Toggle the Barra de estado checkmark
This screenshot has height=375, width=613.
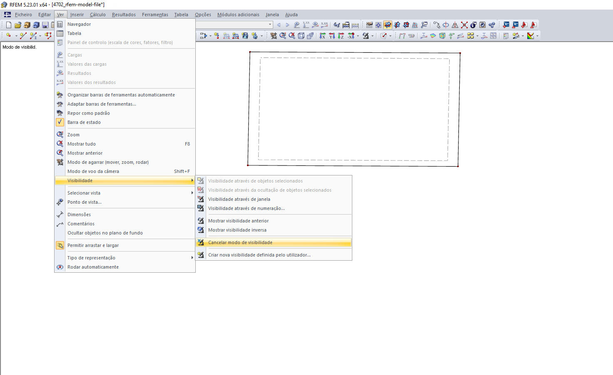click(x=60, y=122)
